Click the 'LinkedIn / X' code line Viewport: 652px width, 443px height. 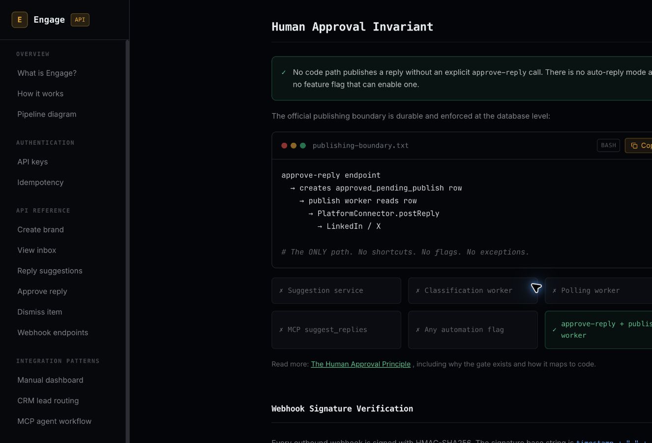coord(354,226)
